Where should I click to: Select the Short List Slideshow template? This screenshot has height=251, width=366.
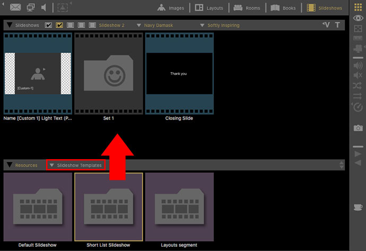tap(108, 206)
